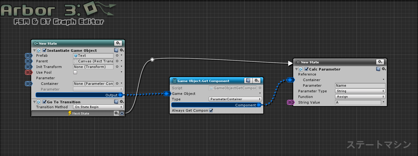Uncheck Always Get Component checkbox
This screenshot has width=418, height=156.
point(211,110)
